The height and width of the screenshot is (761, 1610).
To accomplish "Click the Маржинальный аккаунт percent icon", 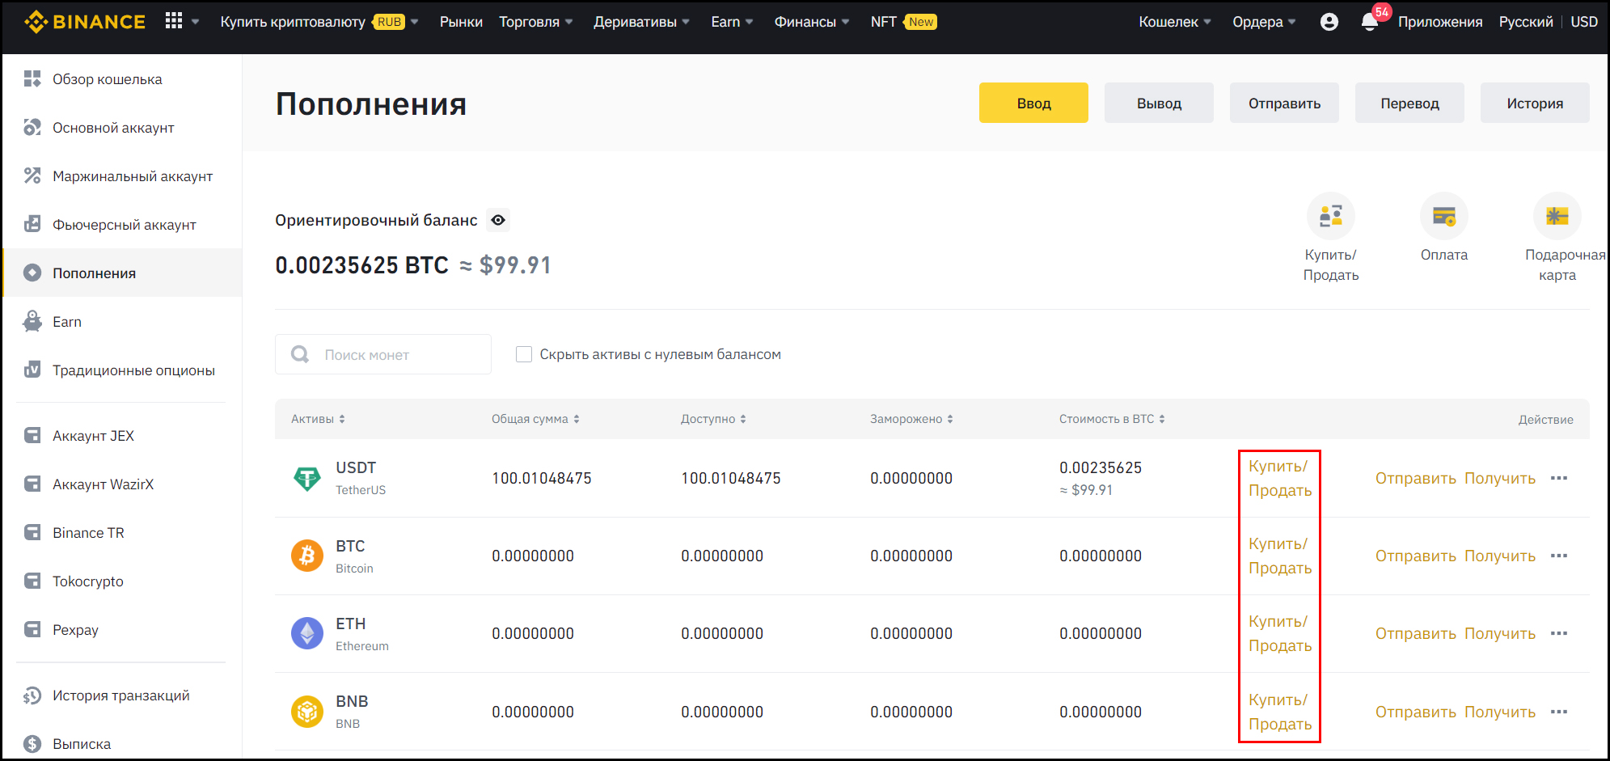I will pyautogui.click(x=32, y=175).
